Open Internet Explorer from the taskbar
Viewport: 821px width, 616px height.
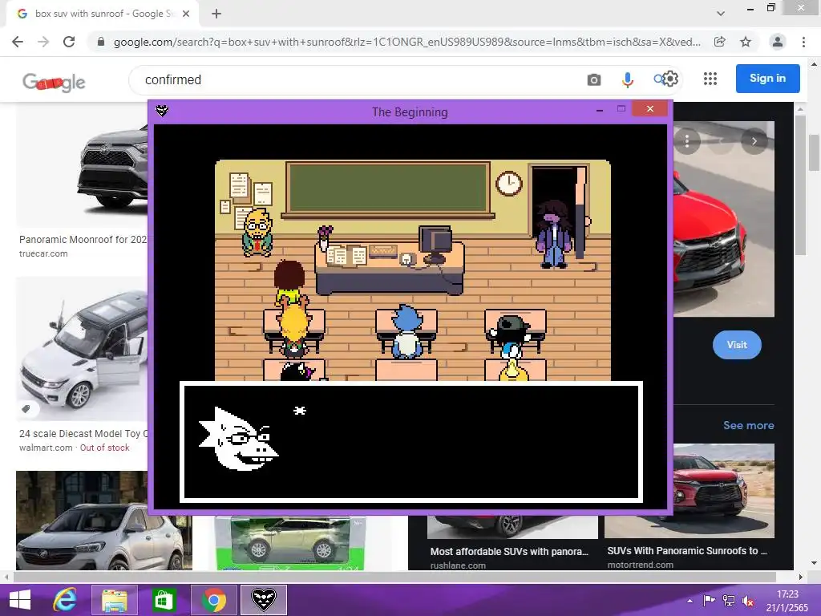(x=66, y=600)
